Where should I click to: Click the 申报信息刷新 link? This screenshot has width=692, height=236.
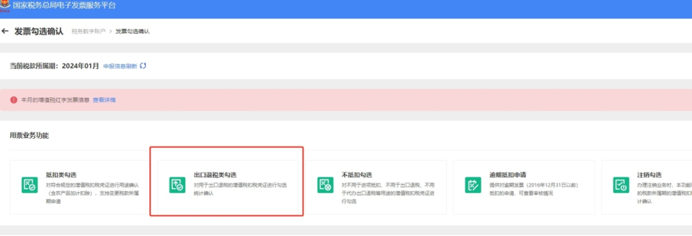tap(120, 66)
